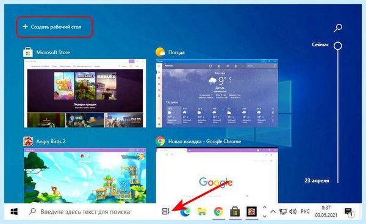Click the Chrome icon beside 'Новая вкладка' title
Viewport: 366px width, 224px height.
click(x=160, y=141)
